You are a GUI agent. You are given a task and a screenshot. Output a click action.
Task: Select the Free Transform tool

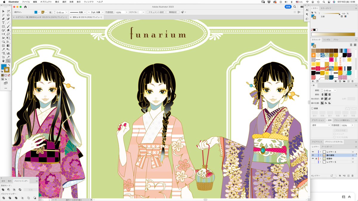pyautogui.click(x=8, y=38)
